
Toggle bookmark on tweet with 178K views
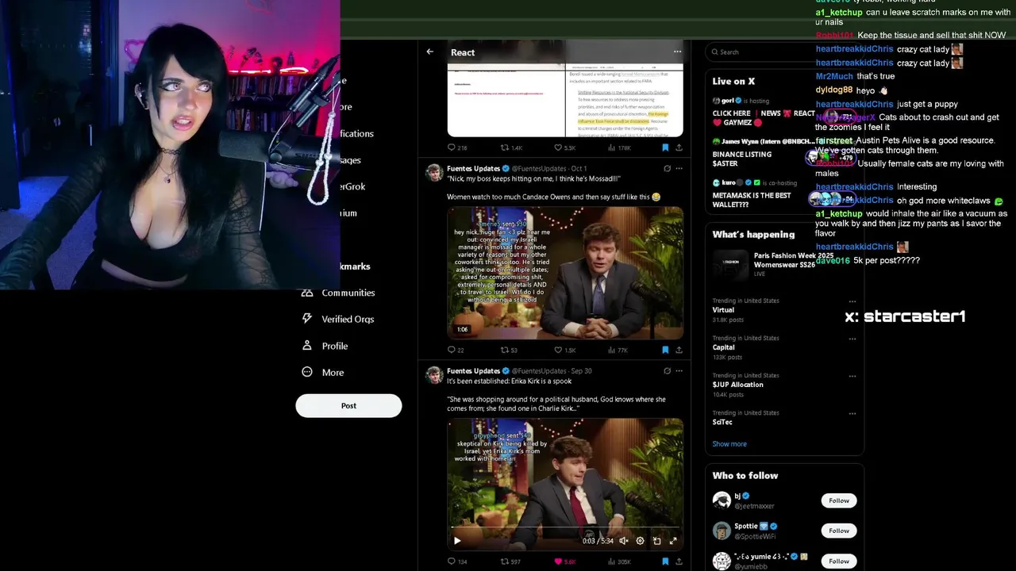[665, 148]
